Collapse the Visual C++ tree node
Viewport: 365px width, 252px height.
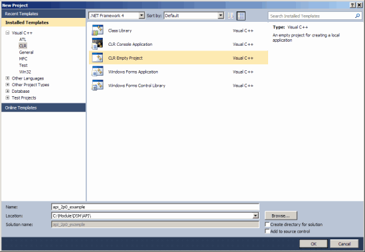pyautogui.click(x=7, y=32)
